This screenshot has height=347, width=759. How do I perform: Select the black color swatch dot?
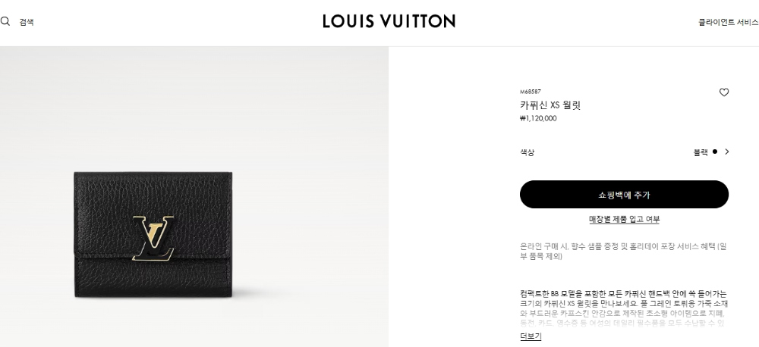click(715, 152)
